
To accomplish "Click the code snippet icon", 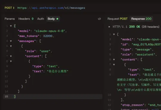I will [x=99, y=19].
